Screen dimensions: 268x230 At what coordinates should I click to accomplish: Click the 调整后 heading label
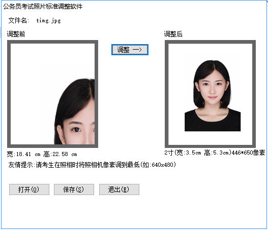tap(173, 34)
